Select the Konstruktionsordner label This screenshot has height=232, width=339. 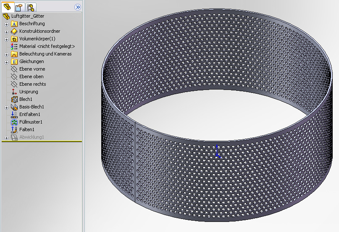tap(39, 31)
